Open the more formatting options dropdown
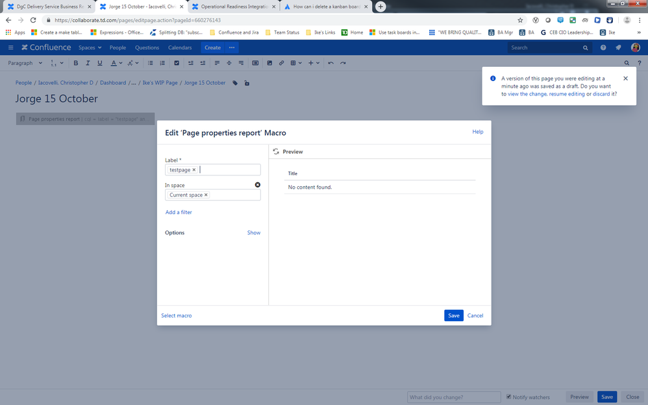Image resolution: width=648 pixels, height=405 pixels. point(133,63)
